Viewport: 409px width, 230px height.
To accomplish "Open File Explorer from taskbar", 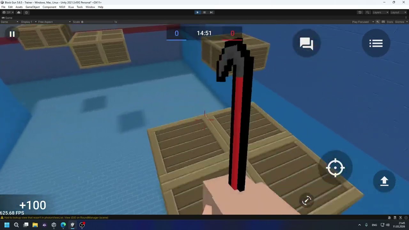I will coord(35,225).
